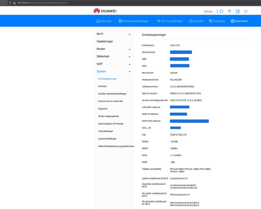
Task: Click the Enheder devices icon
Action: tap(191, 21)
